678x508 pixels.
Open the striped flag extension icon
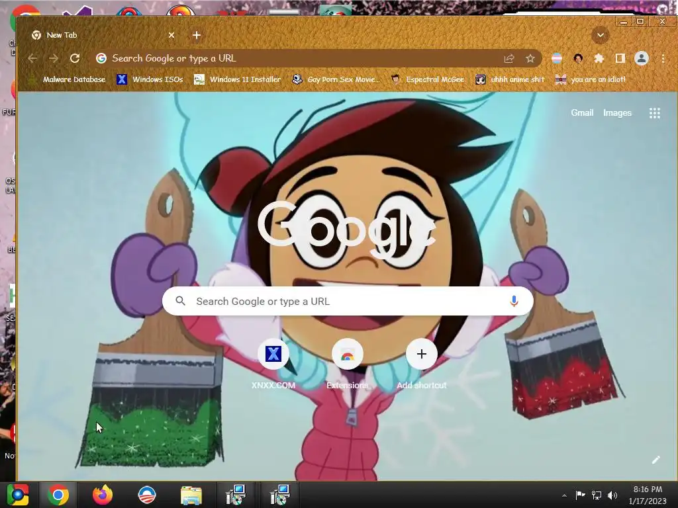[x=557, y=58]
